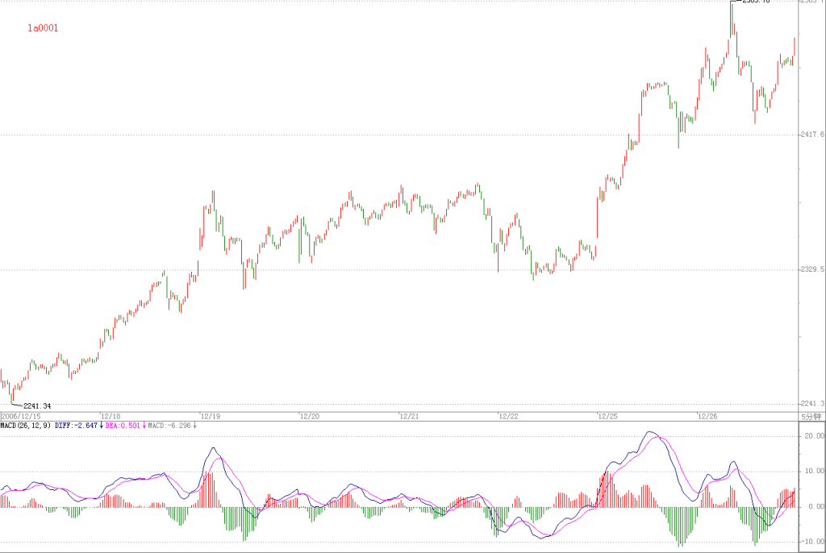Click the gray down arrow after MACD value

tap(195, 425)
